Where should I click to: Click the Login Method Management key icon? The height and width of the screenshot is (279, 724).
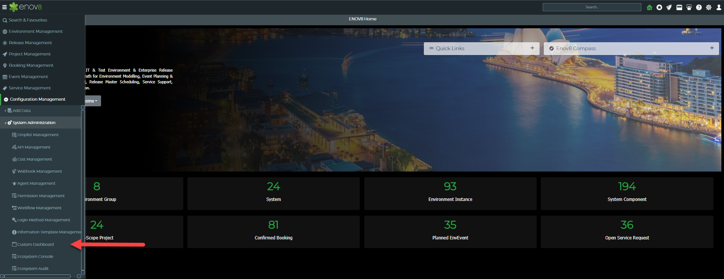14,220
